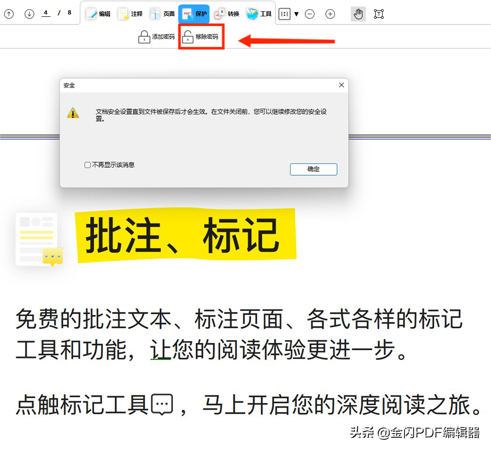The height and width of the screenshot is (450, 491).
Task: Click 添加密码 to add a password
Action: [x=157, y=37]
